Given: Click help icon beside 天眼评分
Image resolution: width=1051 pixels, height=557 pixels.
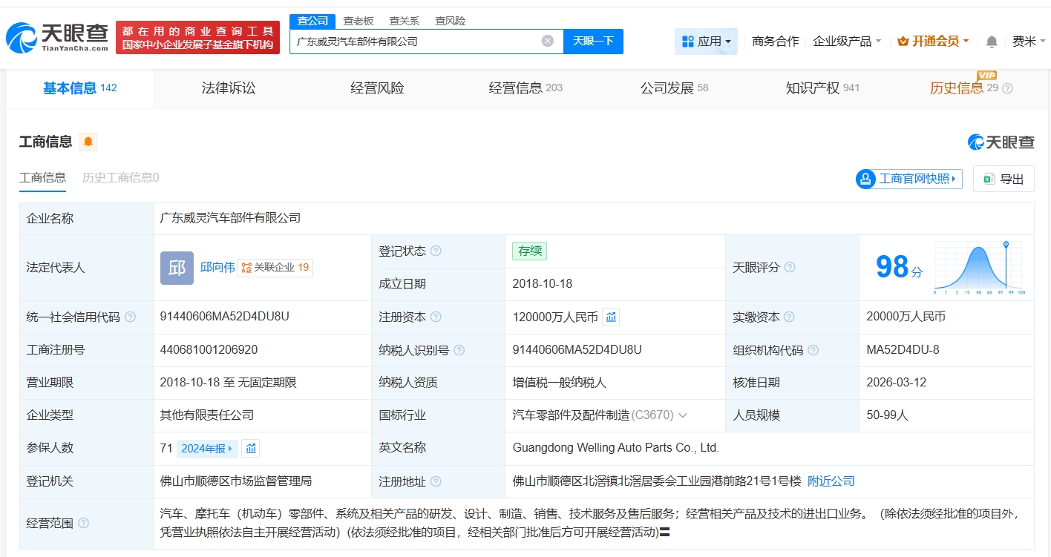Looking at the screenshot, I should 790,267.
